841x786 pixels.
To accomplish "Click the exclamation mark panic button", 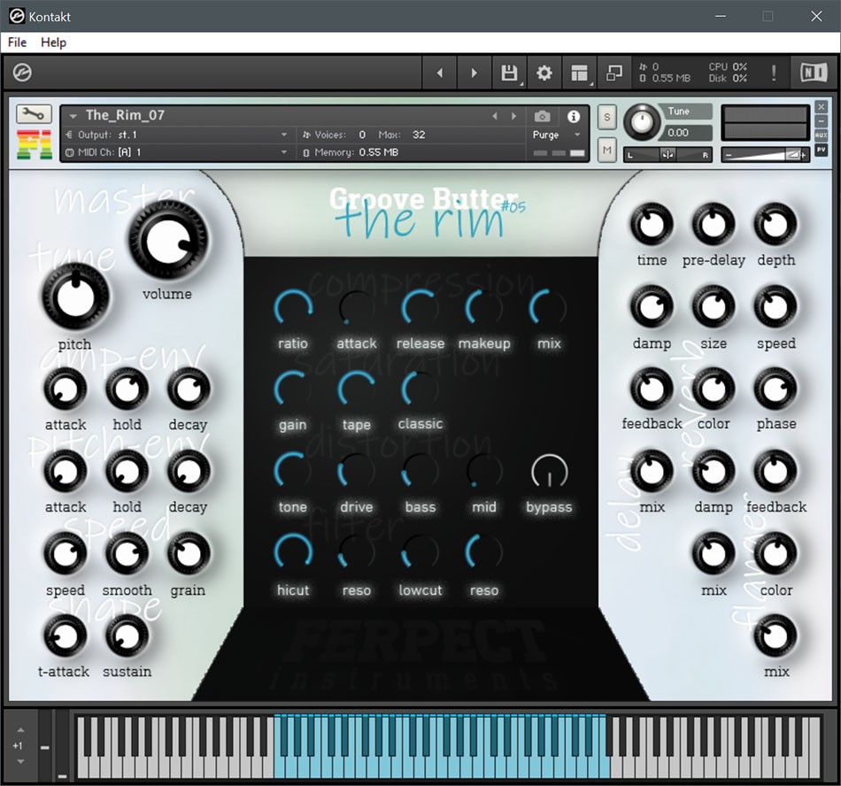I will [774, 73].
